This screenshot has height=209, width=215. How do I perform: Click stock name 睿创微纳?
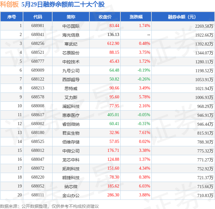[x=71, y=124]
